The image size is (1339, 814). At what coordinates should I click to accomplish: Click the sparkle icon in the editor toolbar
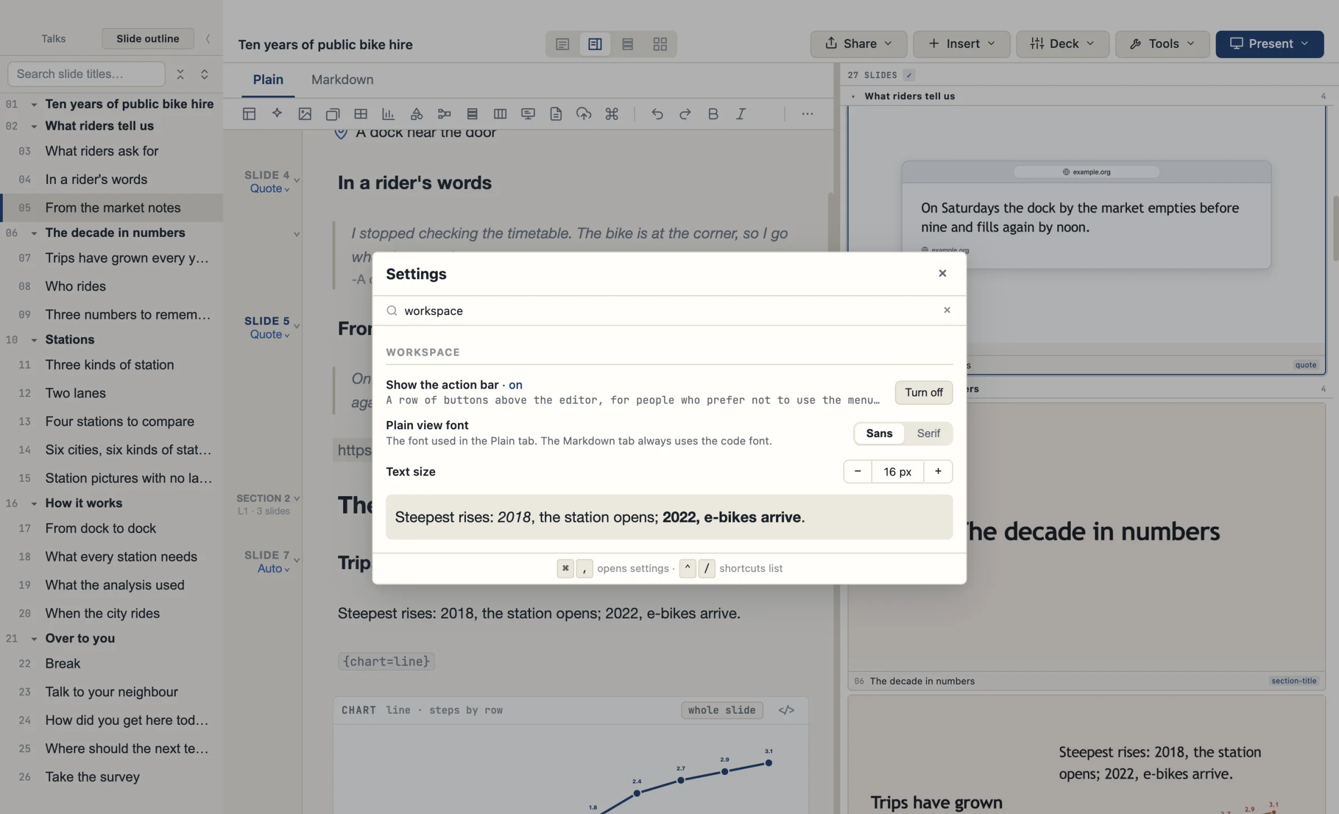pos(277,114)
